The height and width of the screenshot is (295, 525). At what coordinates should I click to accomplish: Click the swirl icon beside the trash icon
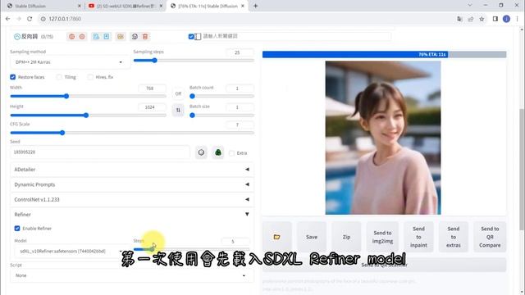135,36
